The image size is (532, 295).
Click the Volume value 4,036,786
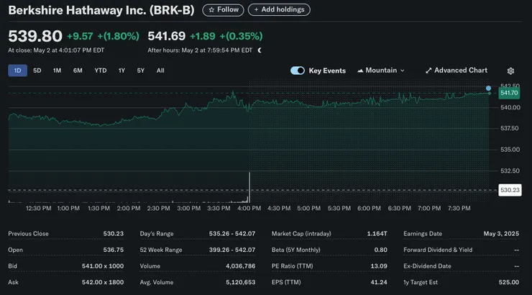[241, 266]
